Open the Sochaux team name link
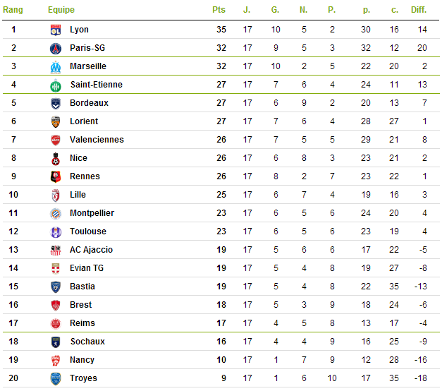The image size is (442, 391). (87, 342)
